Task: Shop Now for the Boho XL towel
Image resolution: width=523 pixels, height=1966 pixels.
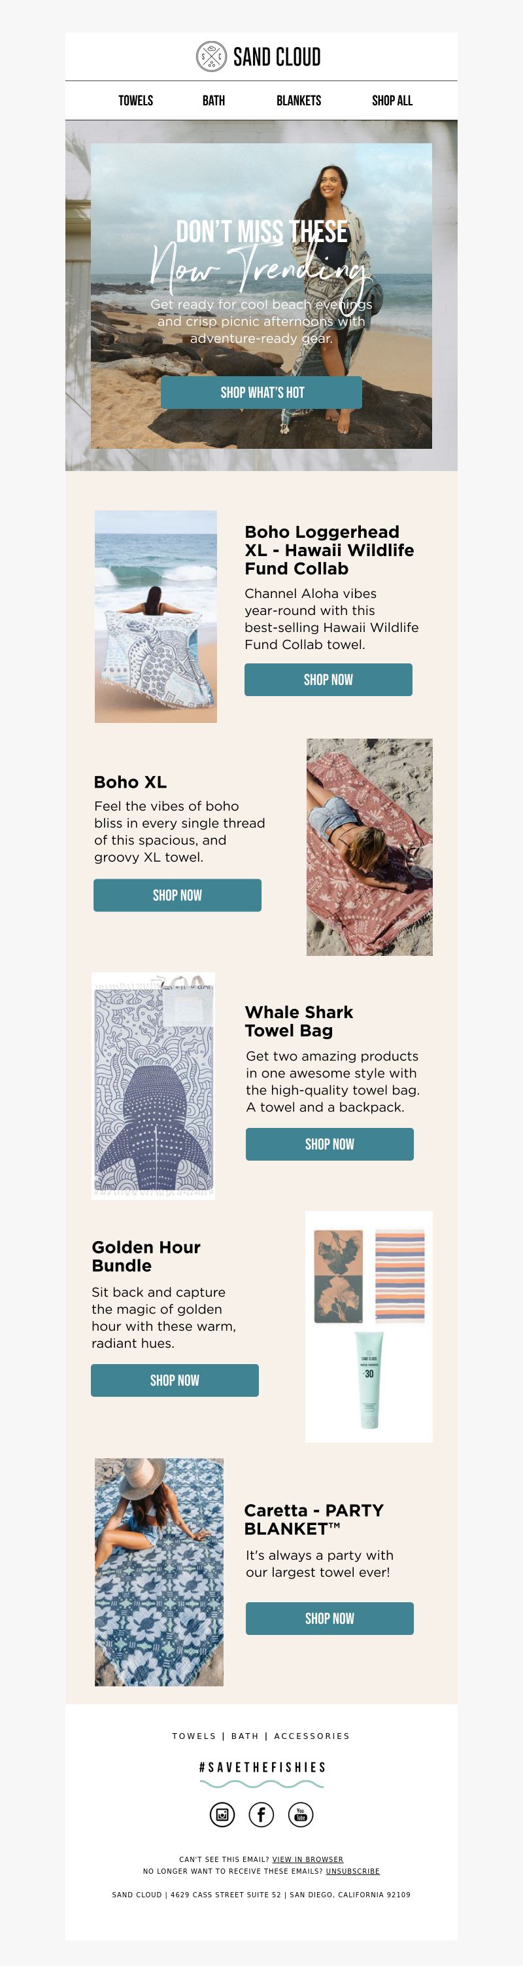Action: tap(178, 895)
